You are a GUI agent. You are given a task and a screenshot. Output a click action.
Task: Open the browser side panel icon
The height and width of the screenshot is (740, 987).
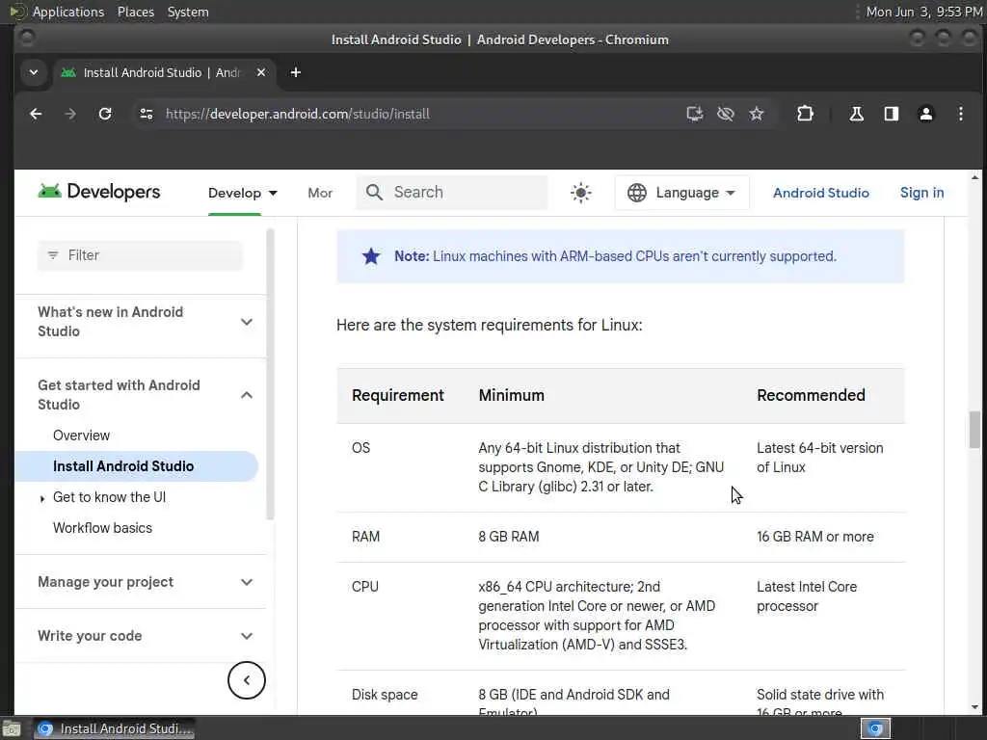(892, 114)
